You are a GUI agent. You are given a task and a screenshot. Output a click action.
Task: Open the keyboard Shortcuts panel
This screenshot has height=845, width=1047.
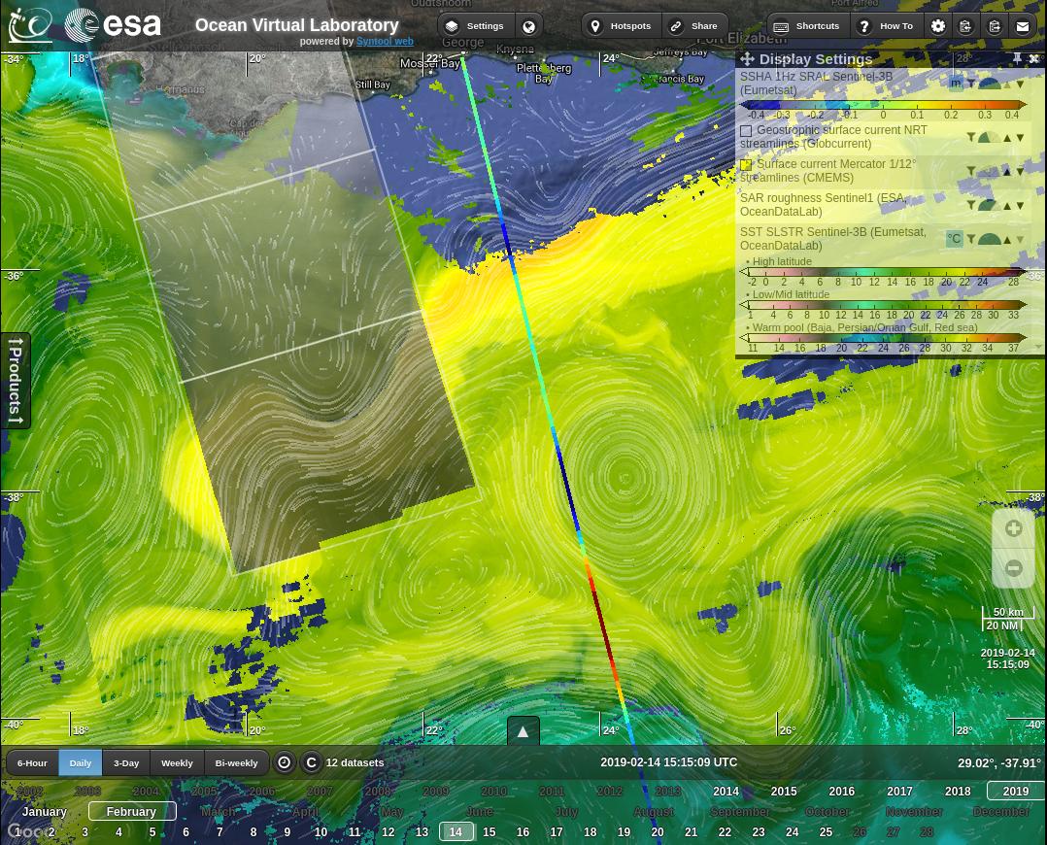coord(808,26)
